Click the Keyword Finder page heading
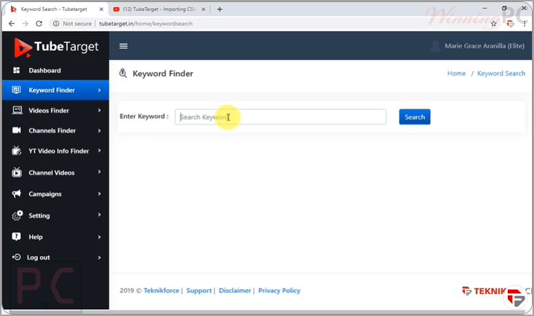 [163, 74]
